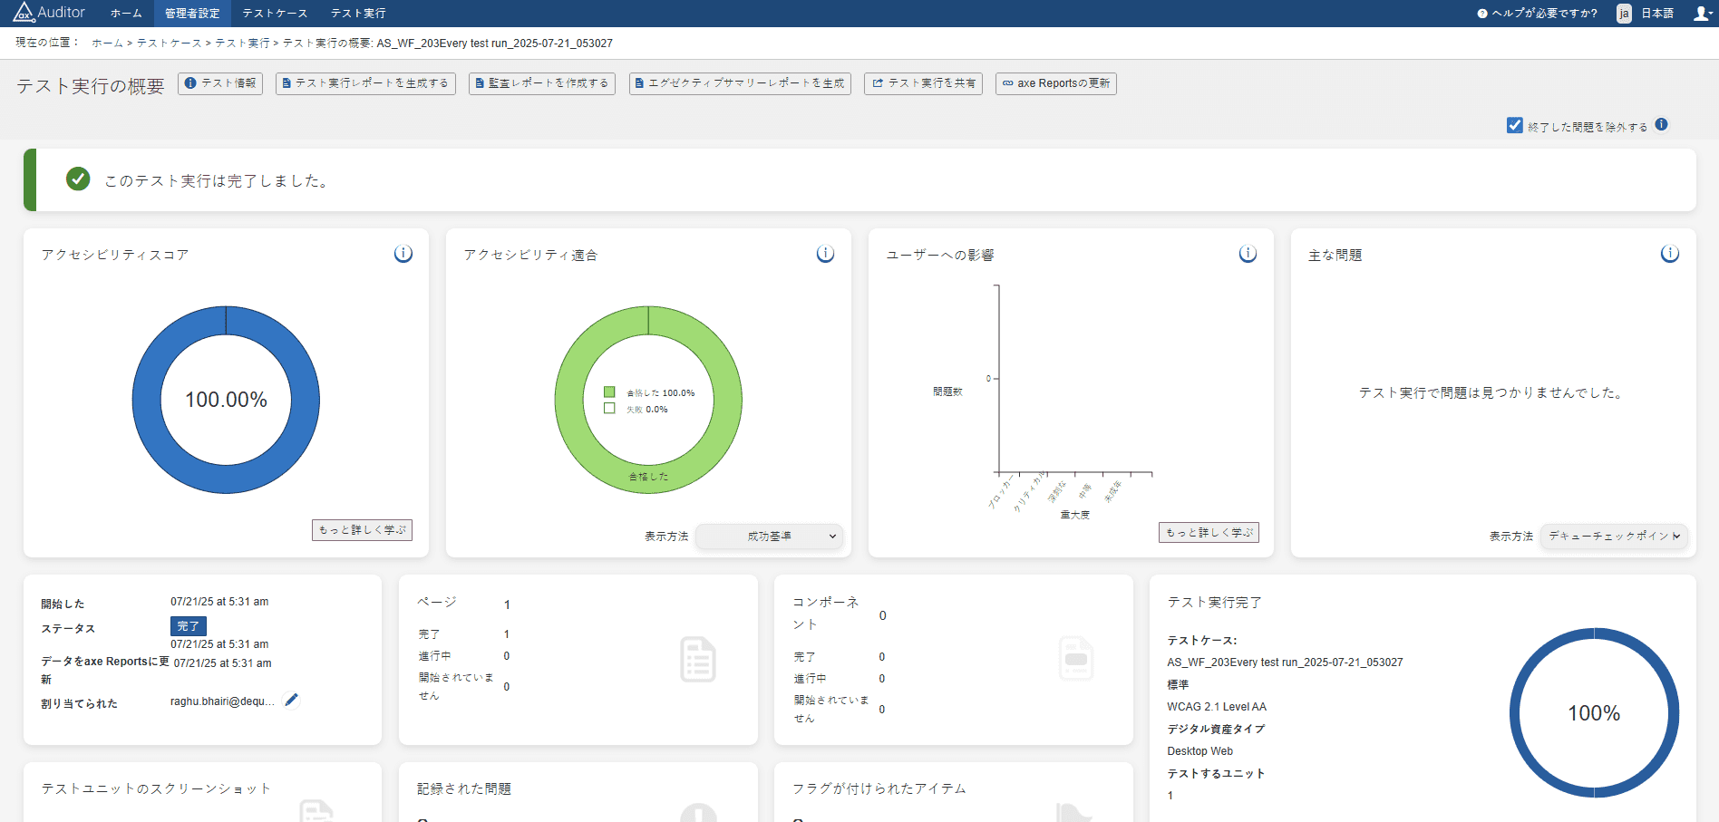
Task: Click info icon beside 終了した問題を除外する
Action: tap(1661, 125)
